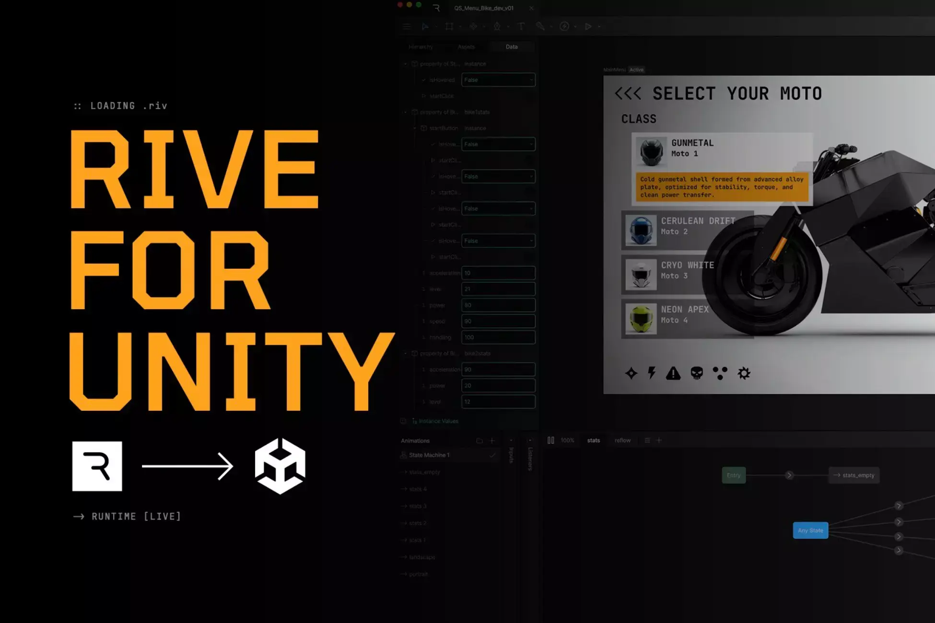Pause the state machine playback
The image size is (935, 623).
[550, 440]
